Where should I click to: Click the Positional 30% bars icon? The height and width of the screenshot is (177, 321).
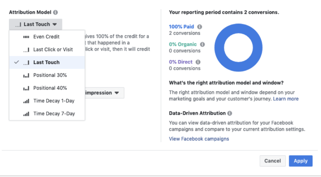click(26, 75)
